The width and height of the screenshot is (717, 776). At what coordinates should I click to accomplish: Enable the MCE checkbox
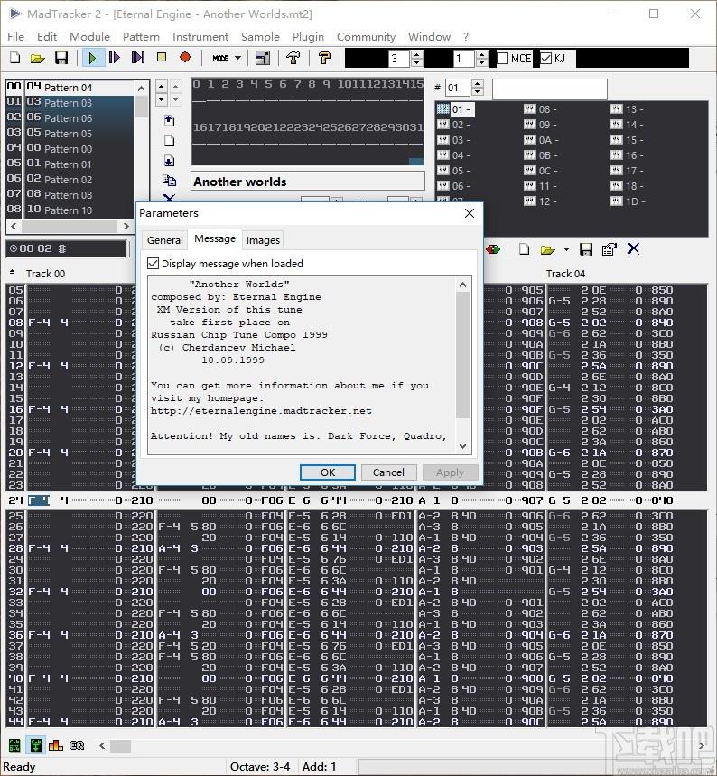pos(503,59)
